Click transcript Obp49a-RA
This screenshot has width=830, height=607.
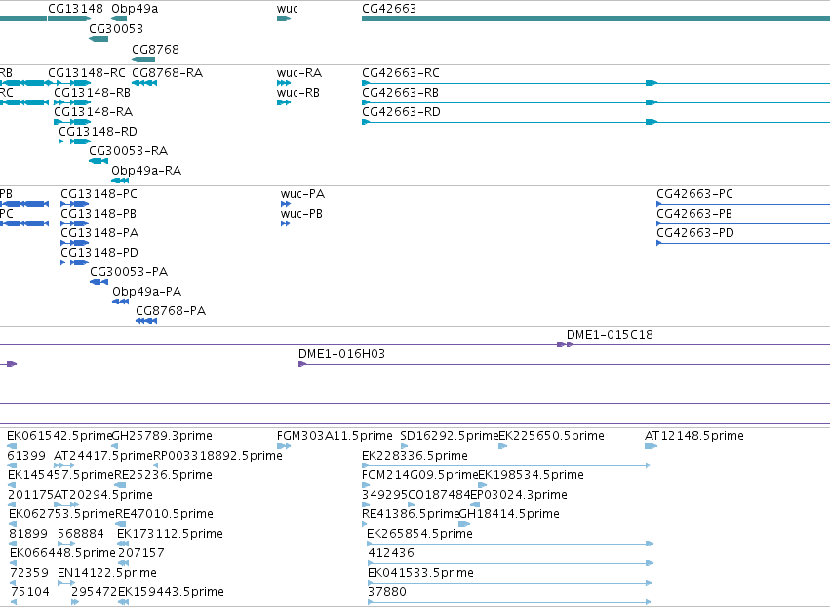146,171
